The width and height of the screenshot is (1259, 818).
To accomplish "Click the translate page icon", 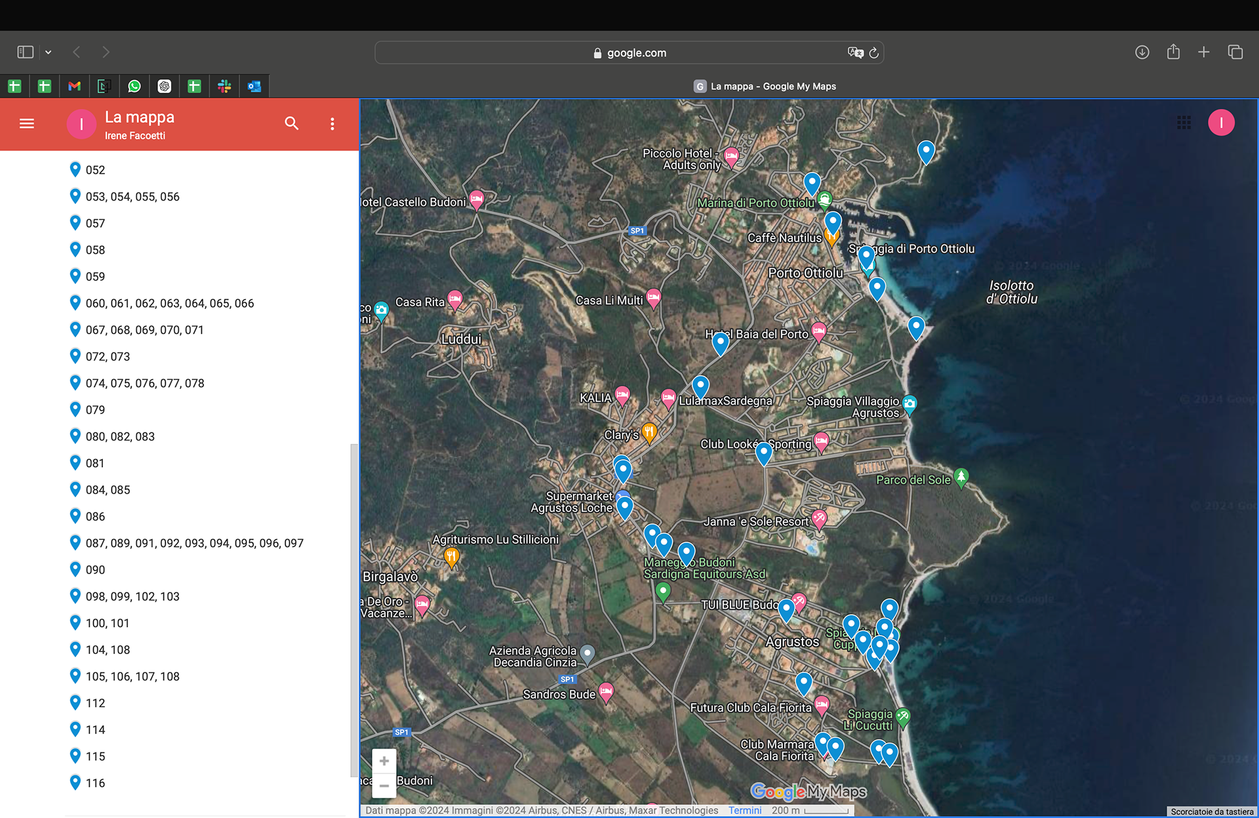I will pyautogui.click(x=855, y=52).
